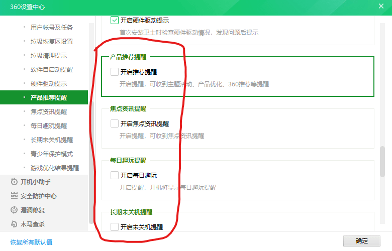Click the 产品推荐提醒 green section heading
Viewport: 392px width, 251px height.
(x=128, y=57)
